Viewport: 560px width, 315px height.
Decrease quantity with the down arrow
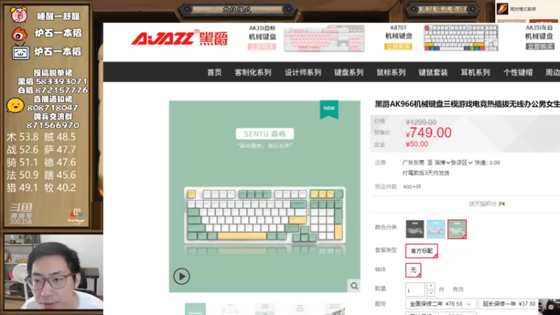pos(430,293)
